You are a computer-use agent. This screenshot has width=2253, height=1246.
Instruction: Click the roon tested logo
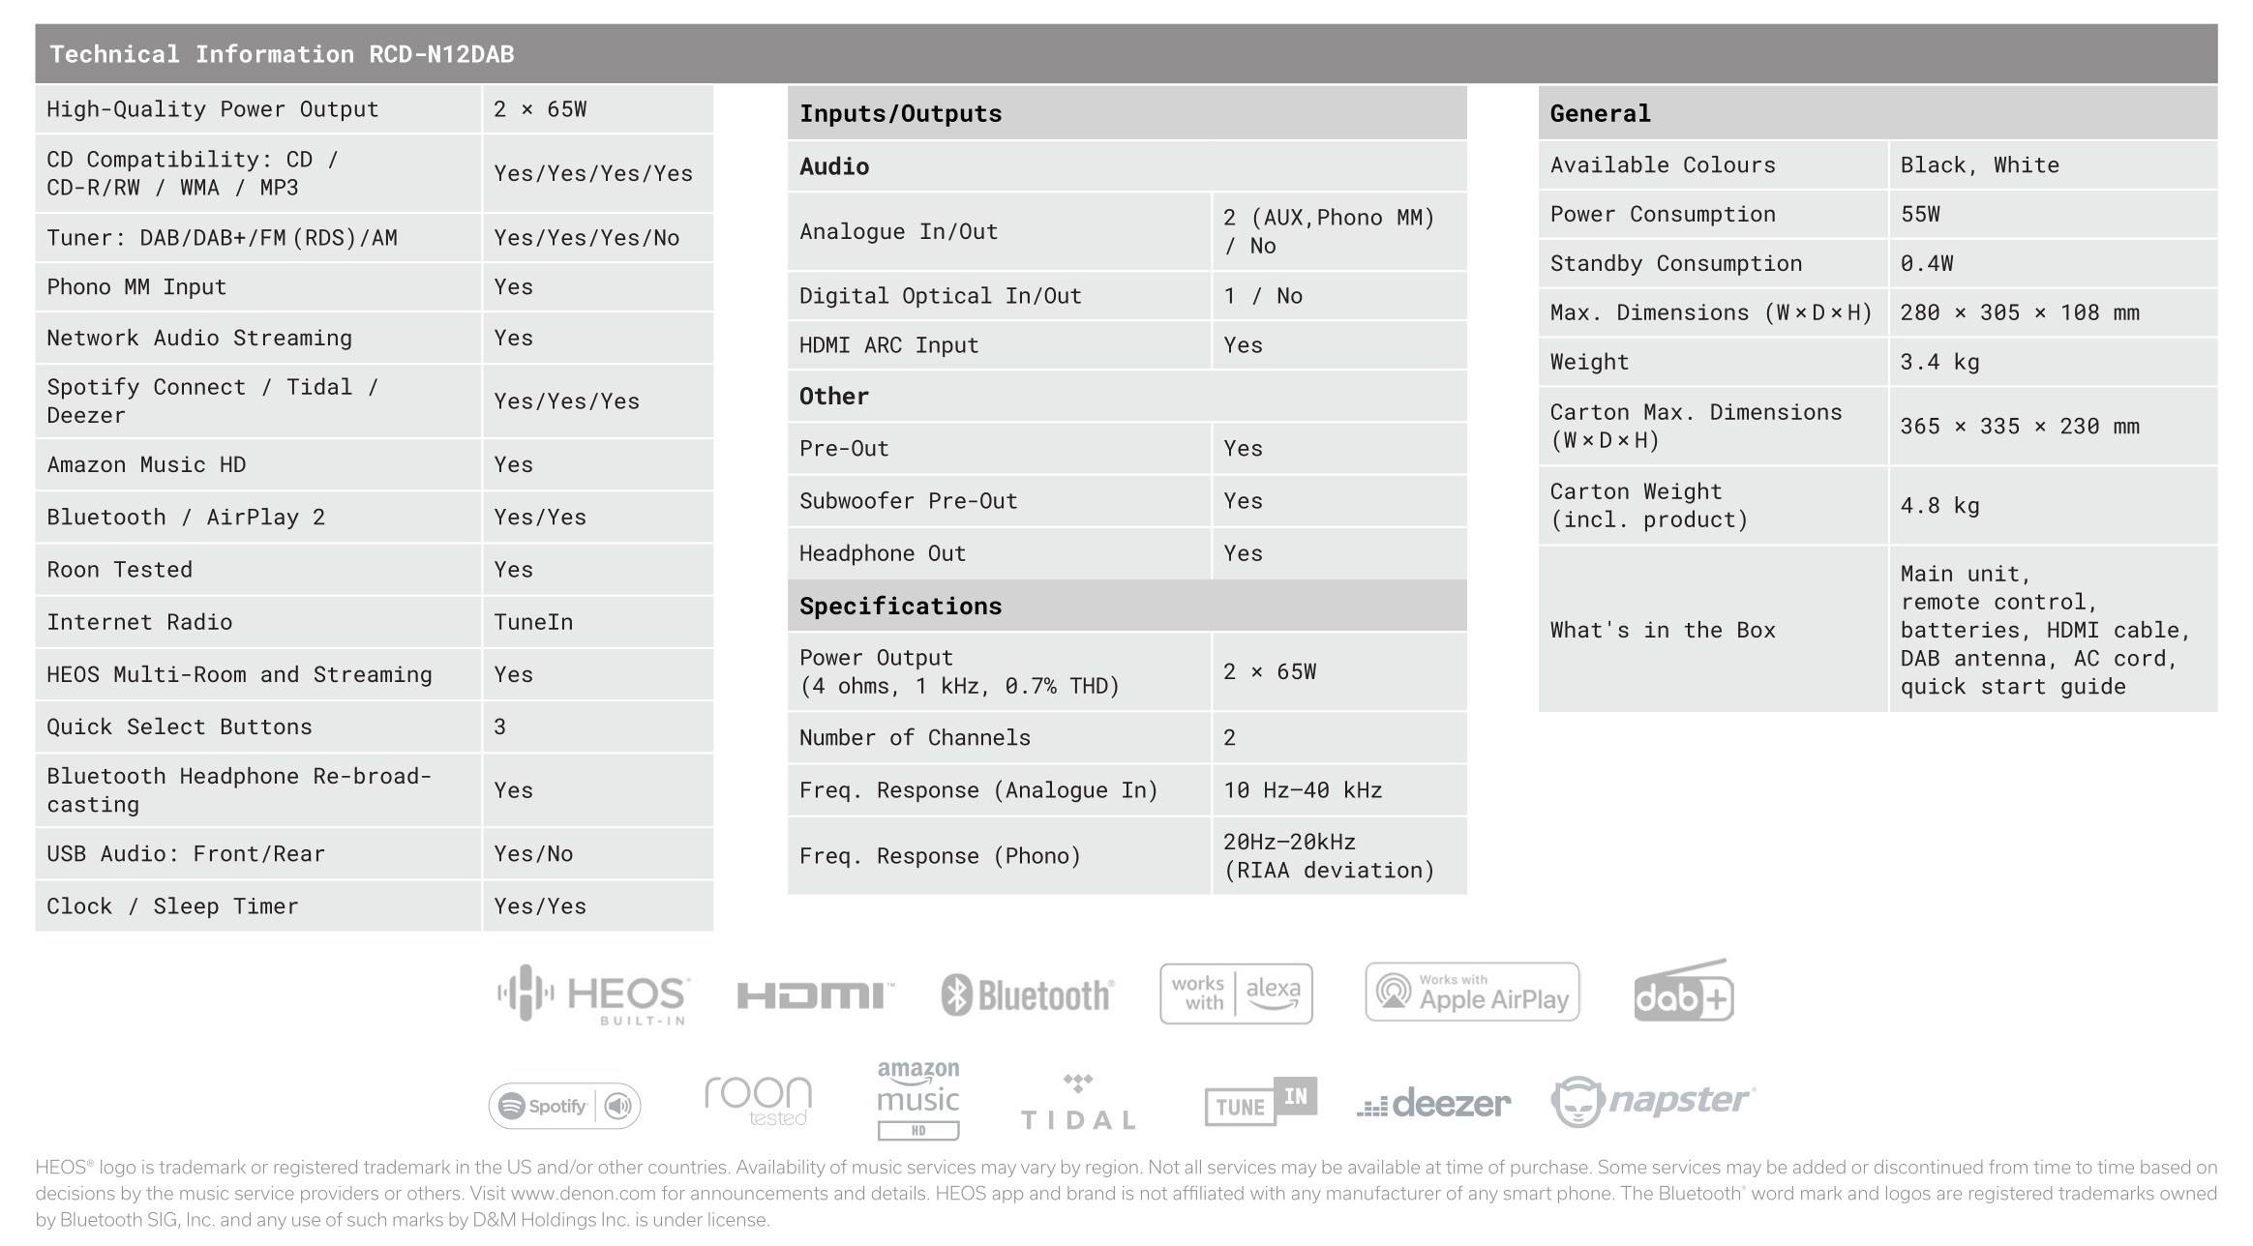[x=758, y=1101]
